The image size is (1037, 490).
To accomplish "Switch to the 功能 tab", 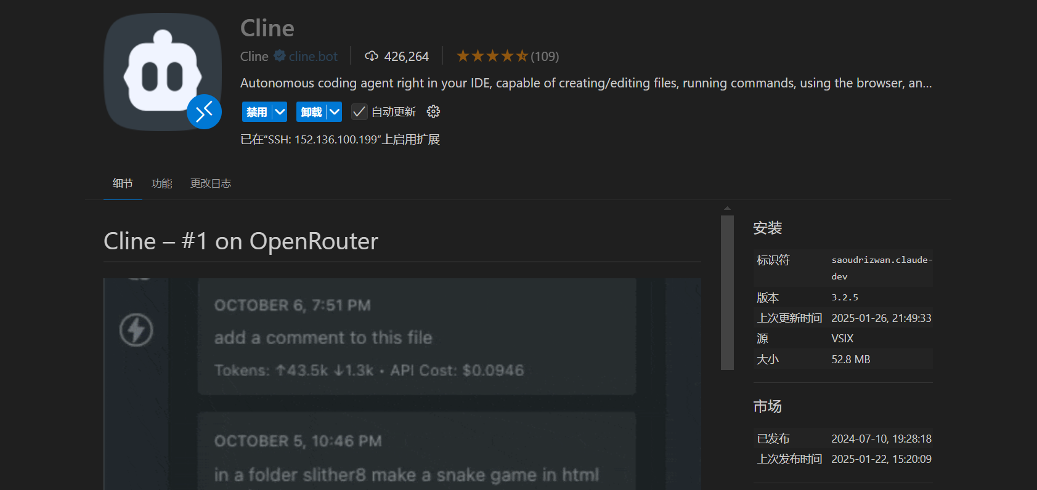I will (x=161, y=183).
